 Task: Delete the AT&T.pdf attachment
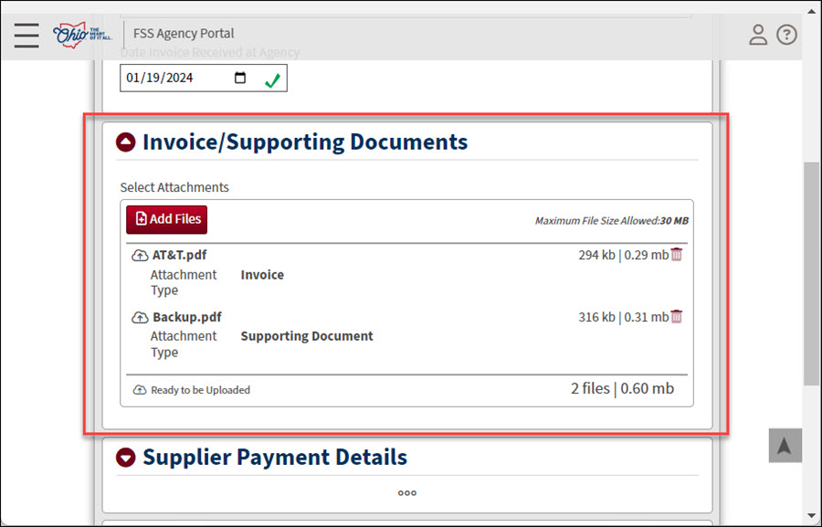[x=677, y=254]
